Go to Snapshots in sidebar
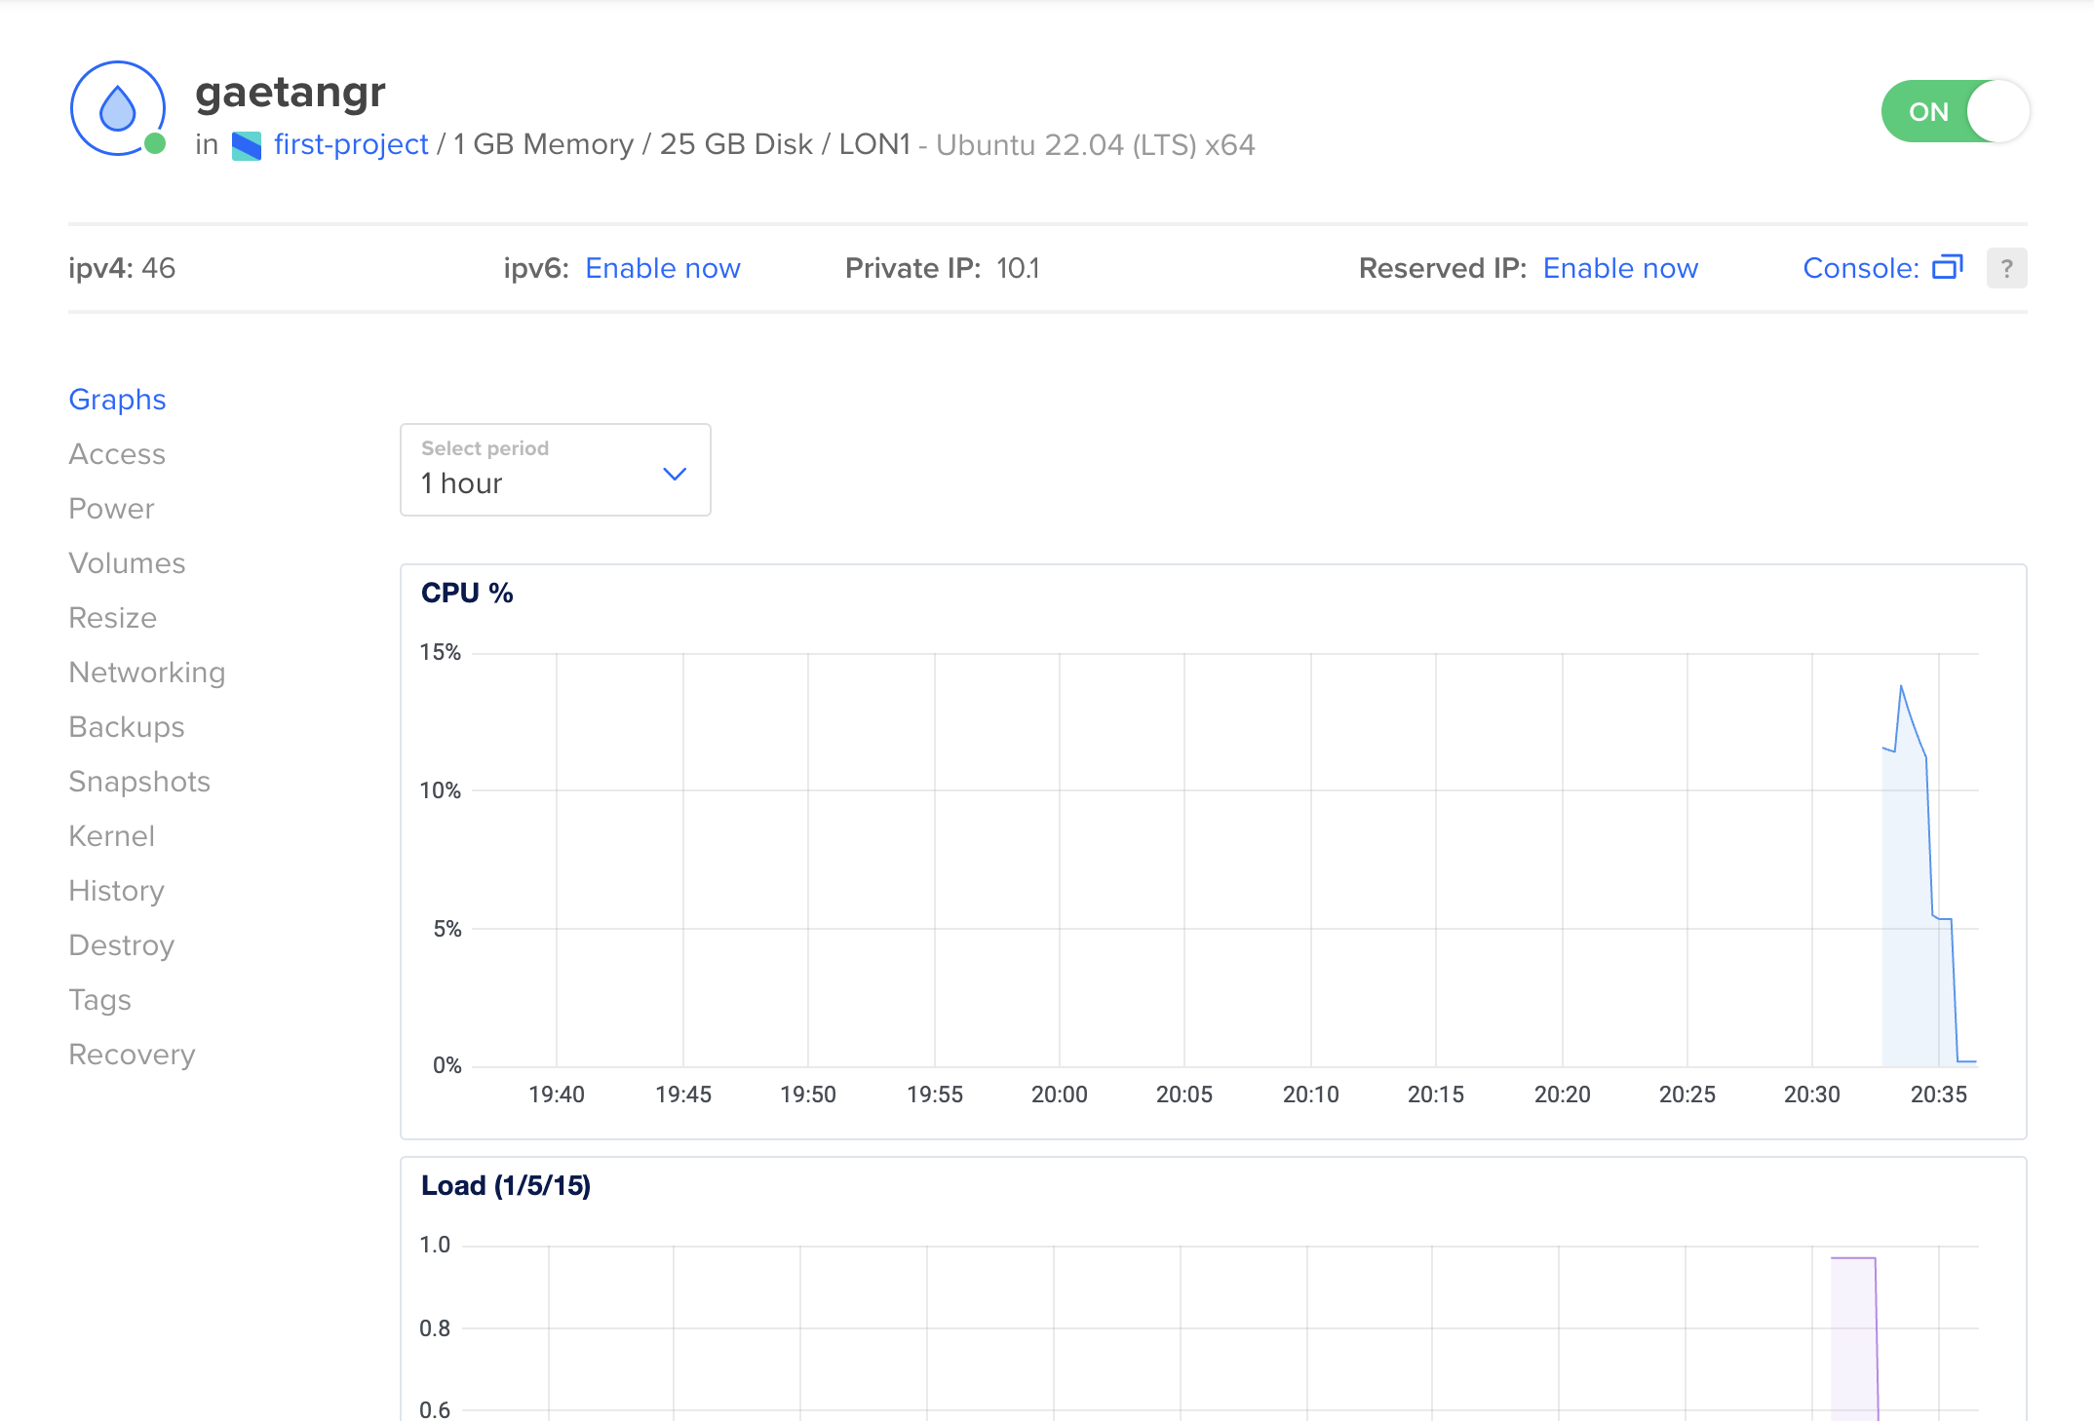Screen dimensions: 2094x1421 point(139,782)
